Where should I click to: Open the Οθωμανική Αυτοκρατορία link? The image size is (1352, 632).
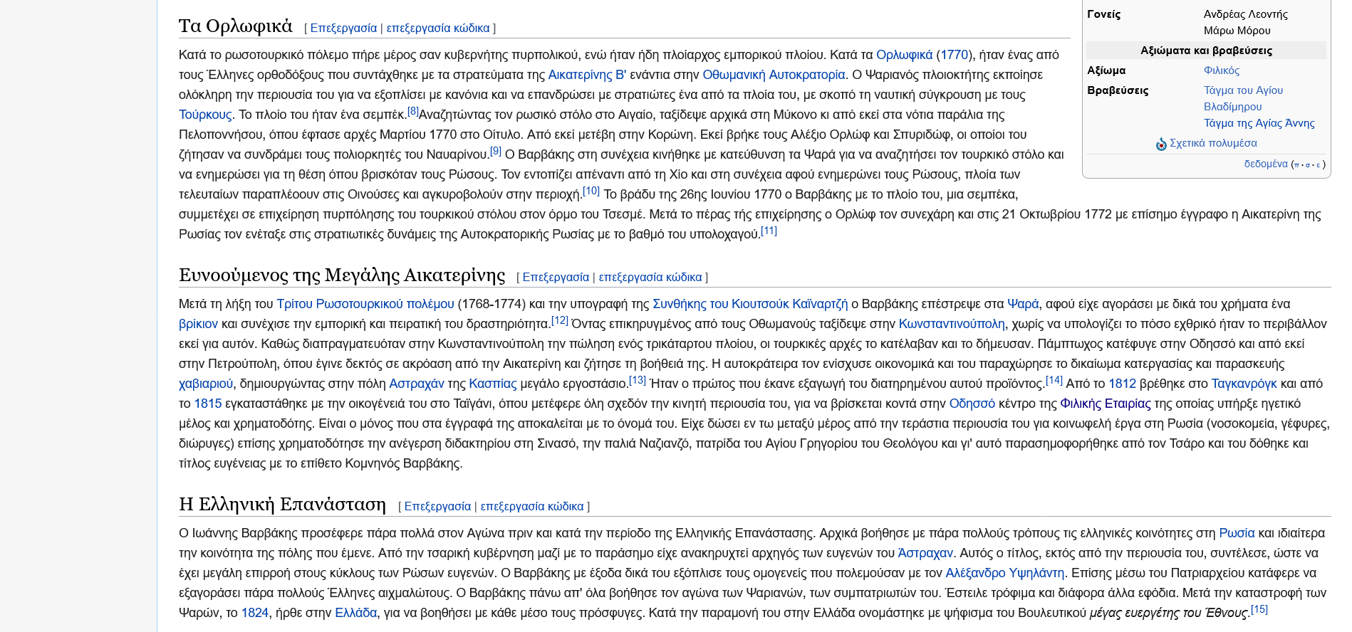click(774, 75)
